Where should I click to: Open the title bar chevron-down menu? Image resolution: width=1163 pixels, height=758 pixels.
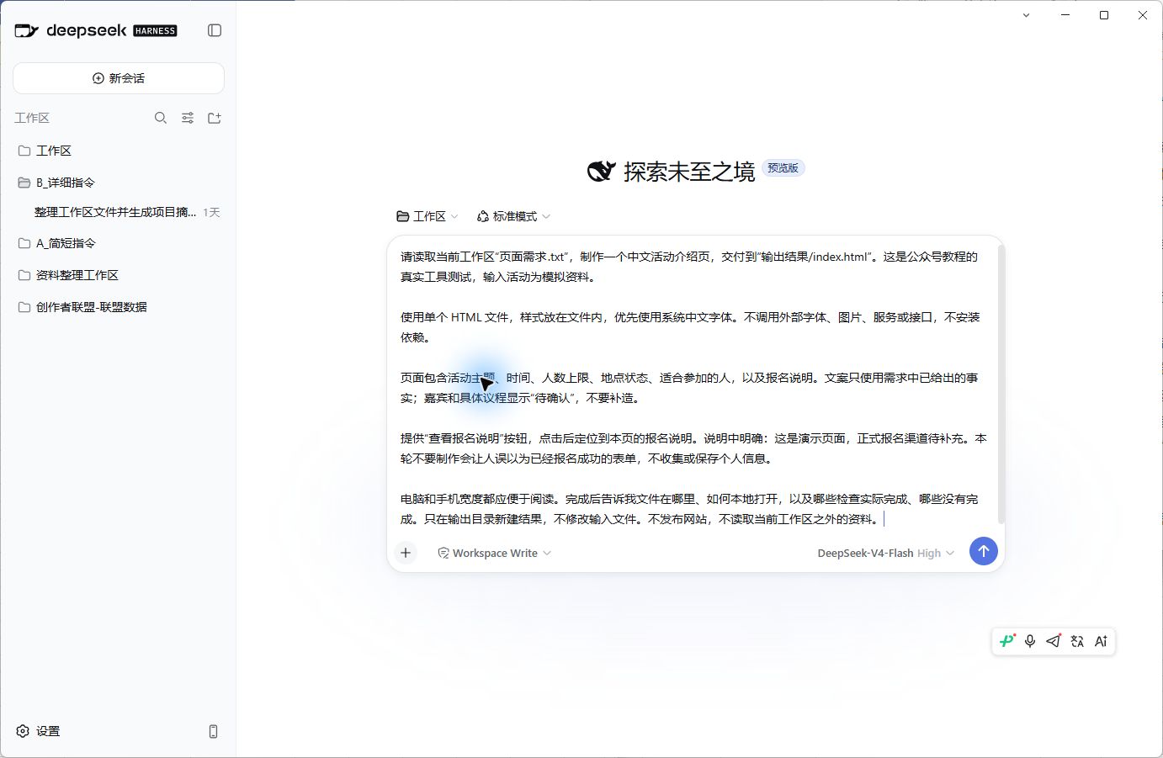1026,15
